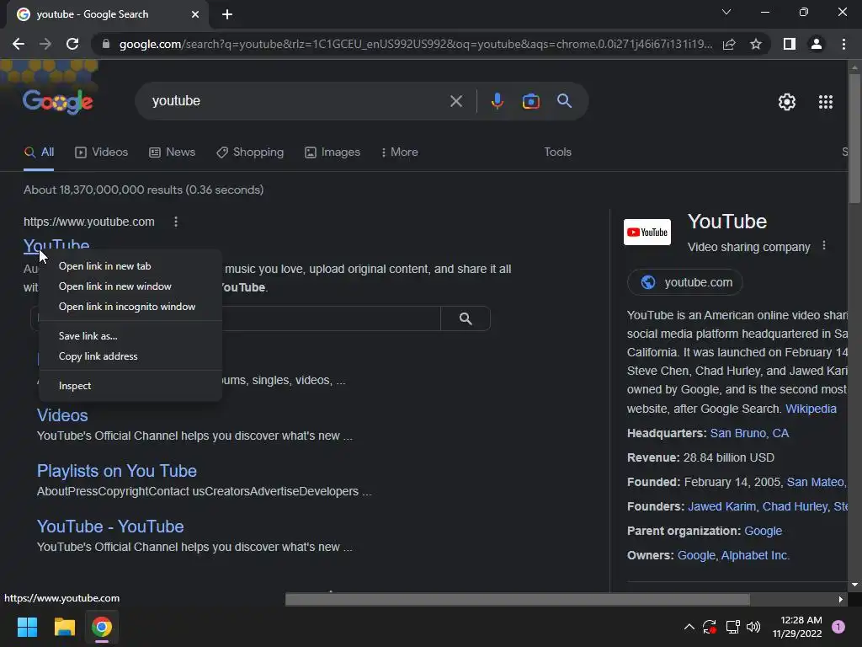Select Copy link address
Viewport: 862px width, 647px height.
point(130,356)
